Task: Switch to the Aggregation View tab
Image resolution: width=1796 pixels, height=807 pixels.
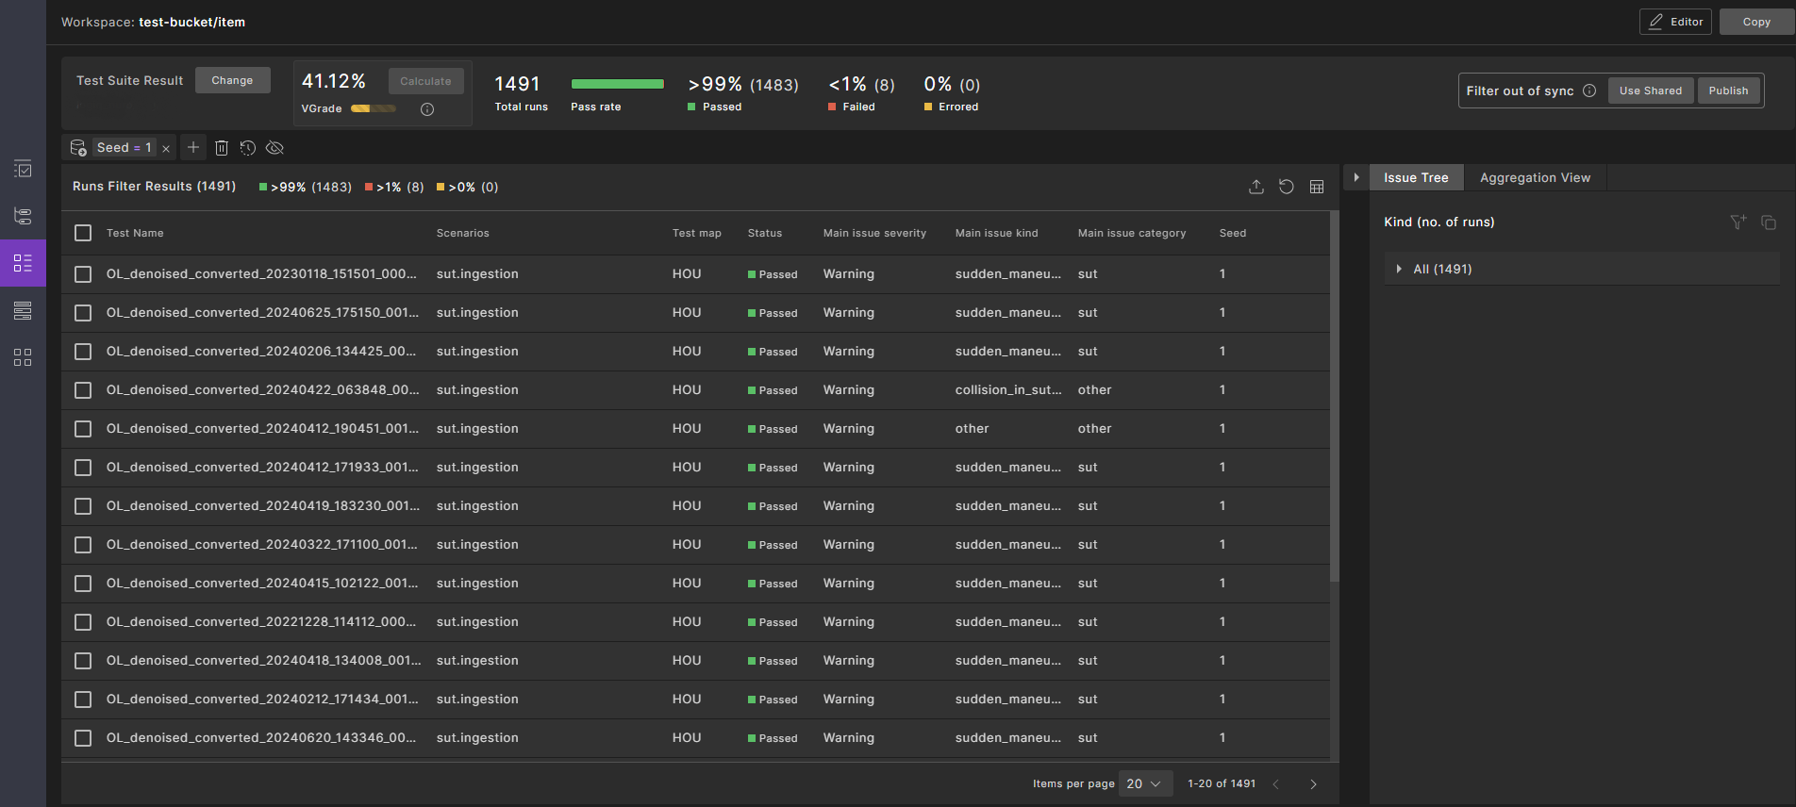Action: (1535, 177)
